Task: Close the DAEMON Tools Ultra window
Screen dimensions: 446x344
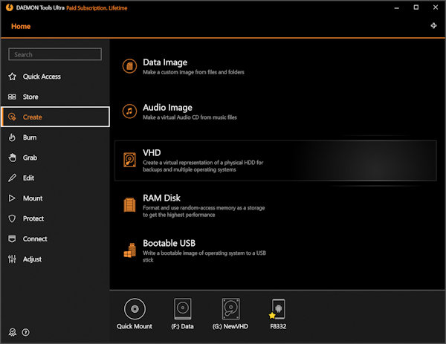Action: click(x=436, y=7)
